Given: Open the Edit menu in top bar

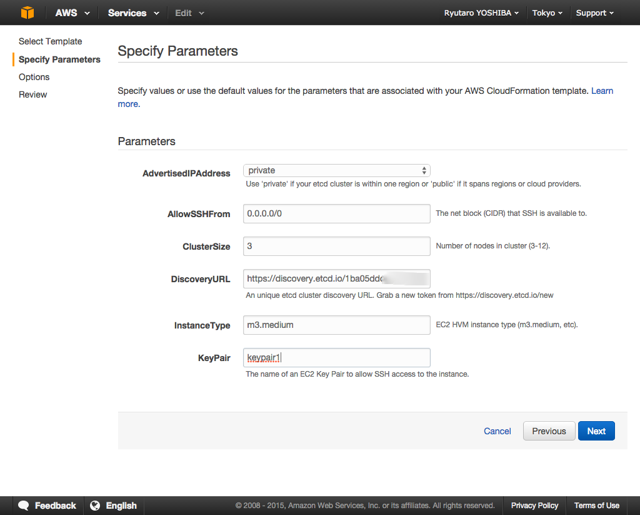Looking at the screenshot, I should (189, 13).
